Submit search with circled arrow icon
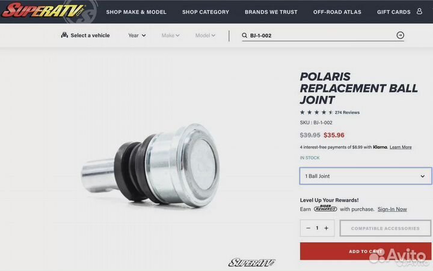 [400, 35]
